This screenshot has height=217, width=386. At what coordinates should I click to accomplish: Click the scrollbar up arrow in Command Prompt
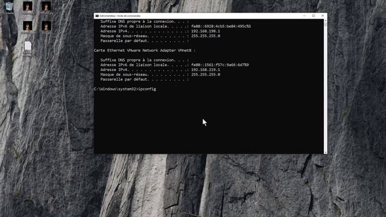[326, 21]
